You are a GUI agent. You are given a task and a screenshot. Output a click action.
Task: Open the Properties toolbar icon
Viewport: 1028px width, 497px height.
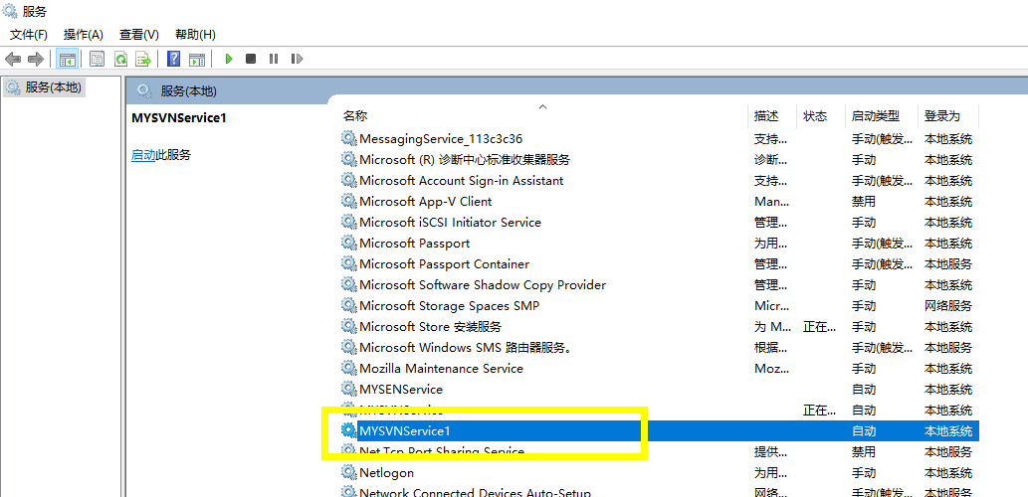pyautogui.click(x=98, y=59)
